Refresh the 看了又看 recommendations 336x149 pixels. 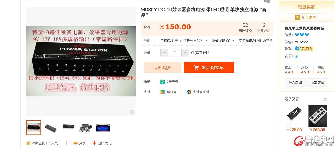(325, 99)
